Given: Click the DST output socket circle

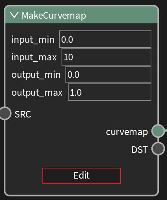Looking at the screenshot, I should click(158, 149).
